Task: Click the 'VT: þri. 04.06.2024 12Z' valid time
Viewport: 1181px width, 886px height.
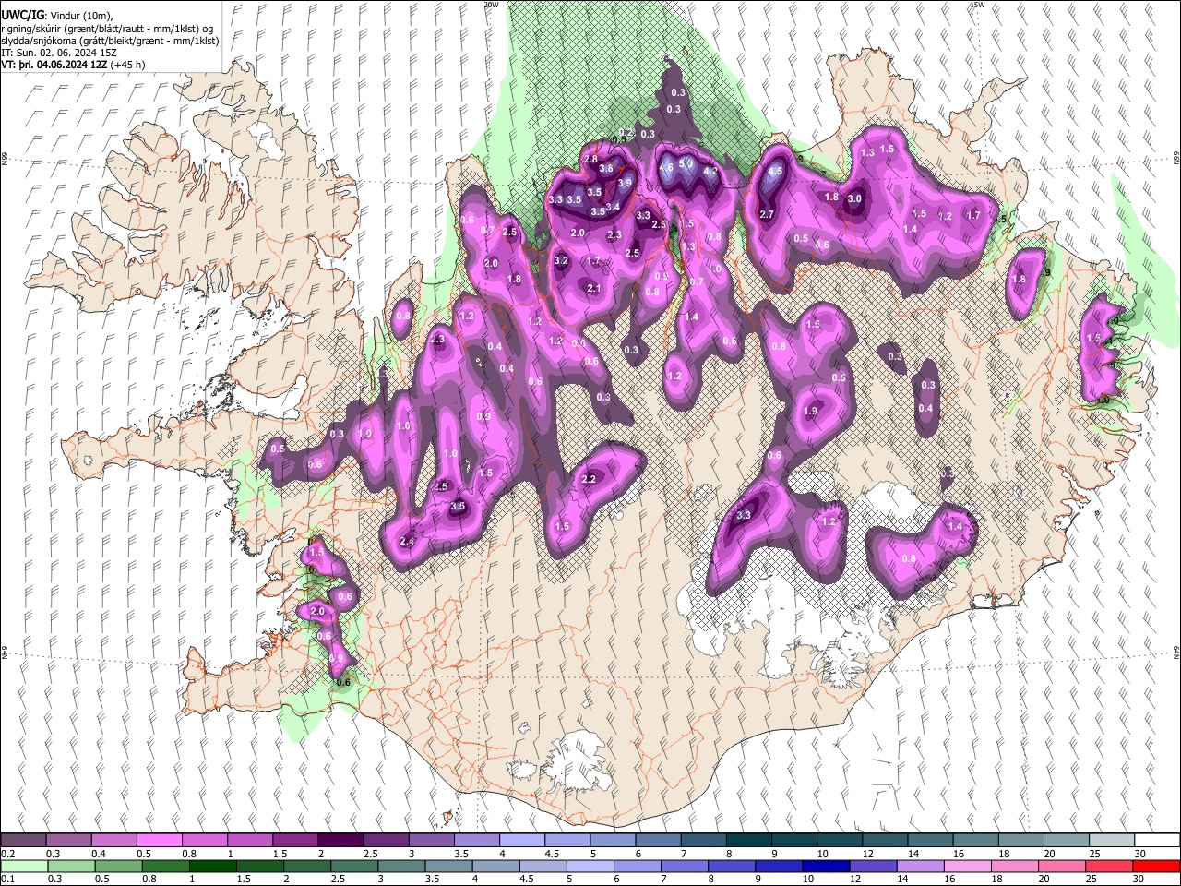Action: click(54, 65)
